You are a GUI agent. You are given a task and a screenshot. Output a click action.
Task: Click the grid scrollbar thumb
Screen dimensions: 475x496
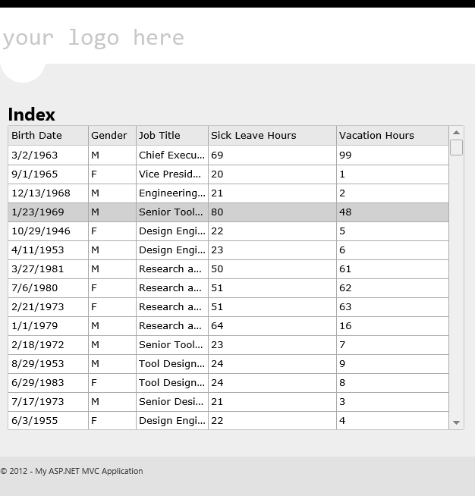(456, 147)
